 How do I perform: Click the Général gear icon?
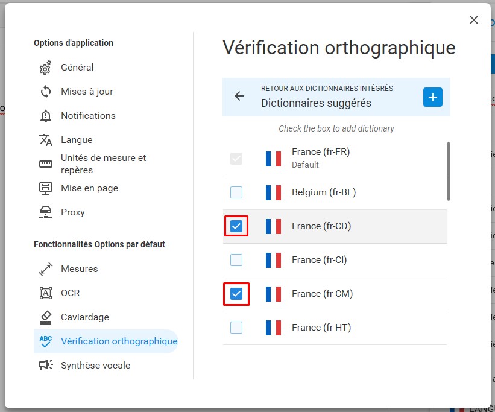45,68
